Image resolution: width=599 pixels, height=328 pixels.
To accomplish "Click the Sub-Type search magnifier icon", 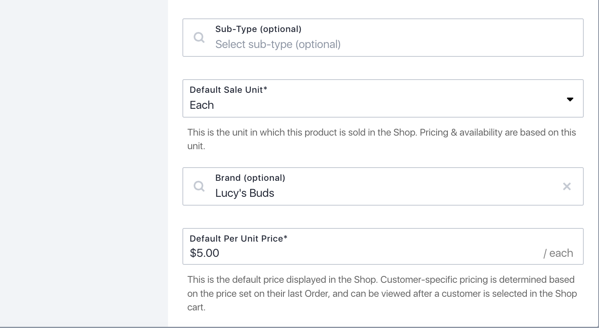I will (199, 38).
